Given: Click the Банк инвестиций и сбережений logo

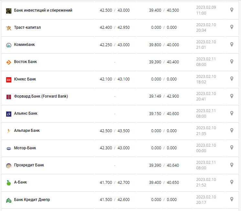Looking at the screenshot, I should (x=9, y=11).
